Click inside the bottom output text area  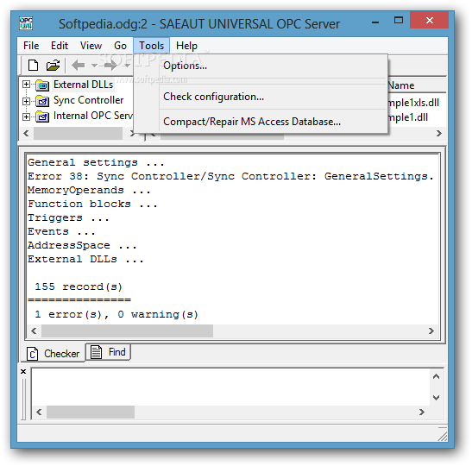(230, 387)
